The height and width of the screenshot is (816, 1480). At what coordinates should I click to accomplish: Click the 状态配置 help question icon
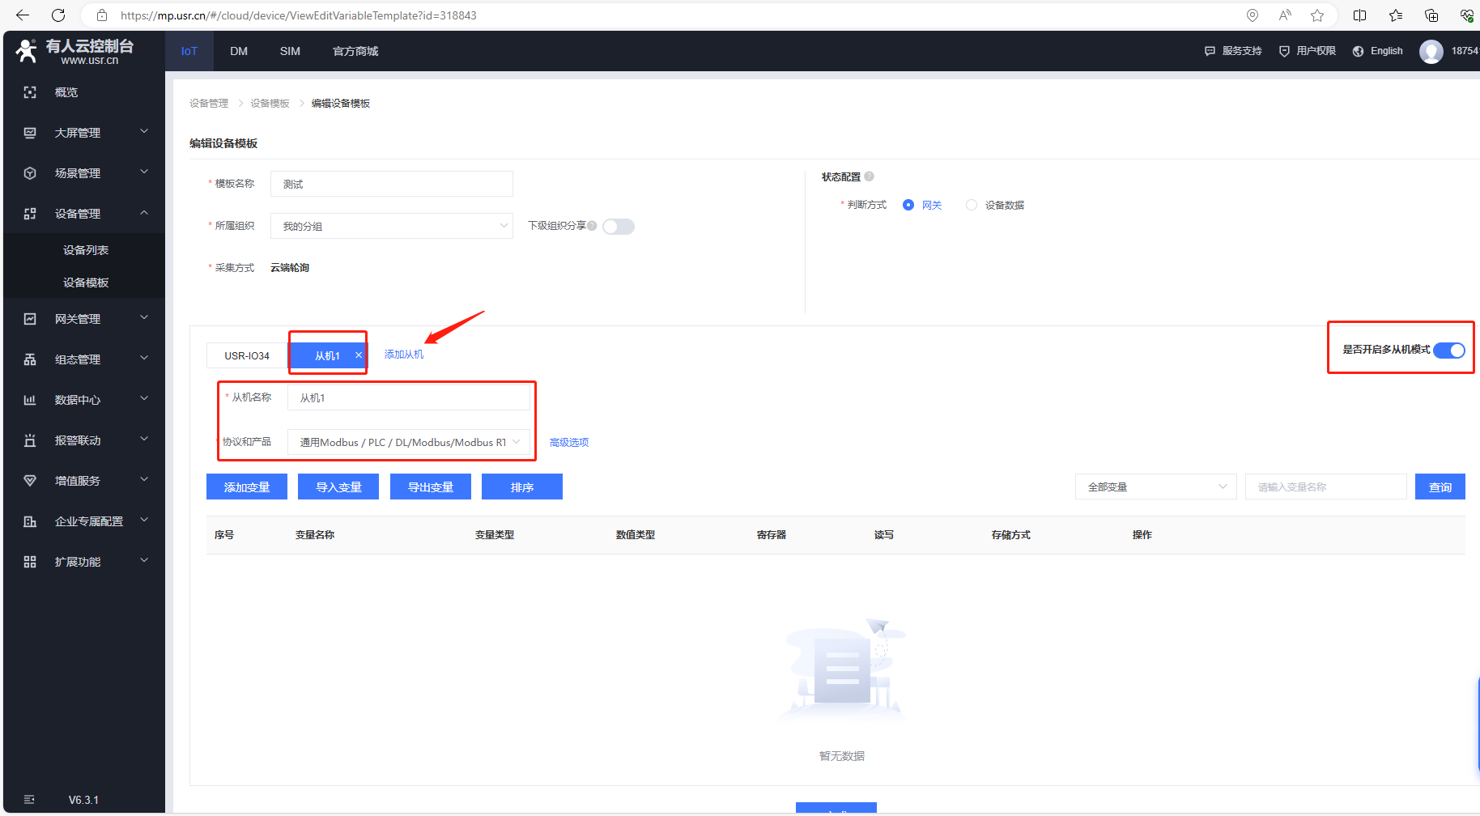coord(869,176)
